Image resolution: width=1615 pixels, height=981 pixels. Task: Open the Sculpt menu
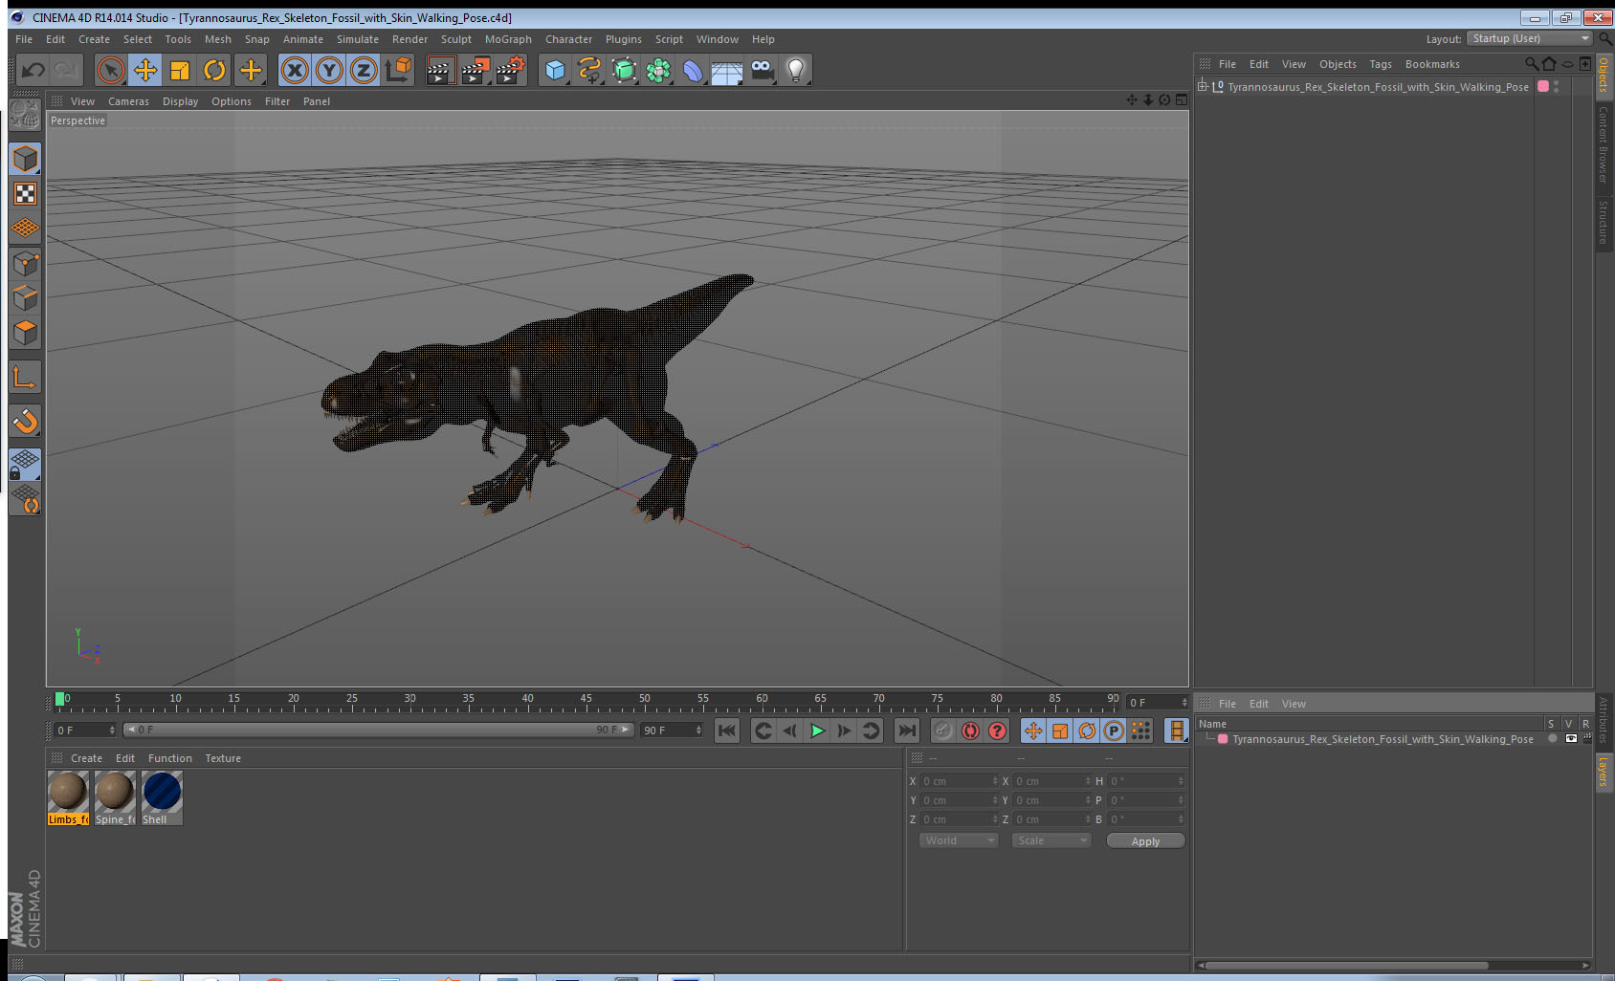pos(456,39)
